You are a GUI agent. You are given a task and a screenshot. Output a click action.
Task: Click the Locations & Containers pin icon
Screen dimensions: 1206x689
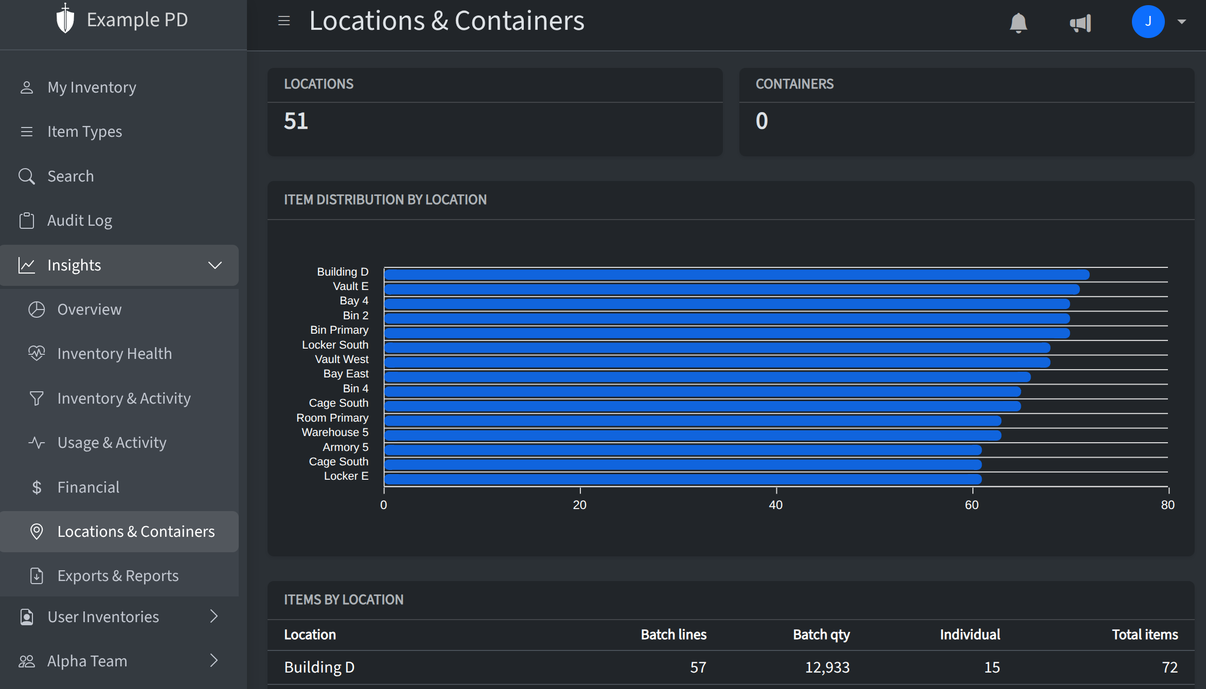tap(36, 532)
